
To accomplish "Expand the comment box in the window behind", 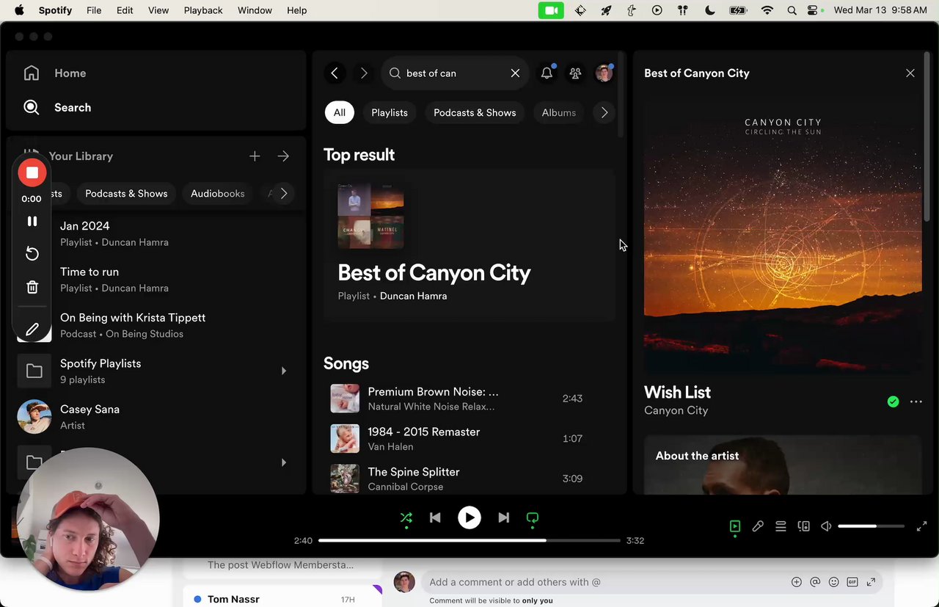I will [x=871, y=582].
